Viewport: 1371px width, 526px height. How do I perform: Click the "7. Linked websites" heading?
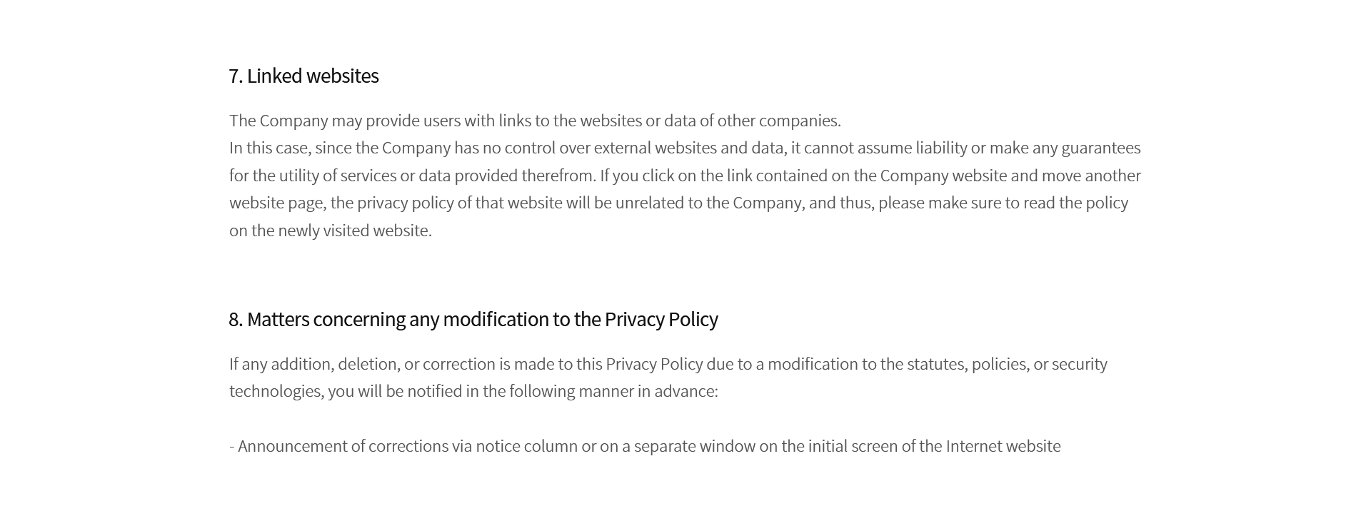click(303, 76)
